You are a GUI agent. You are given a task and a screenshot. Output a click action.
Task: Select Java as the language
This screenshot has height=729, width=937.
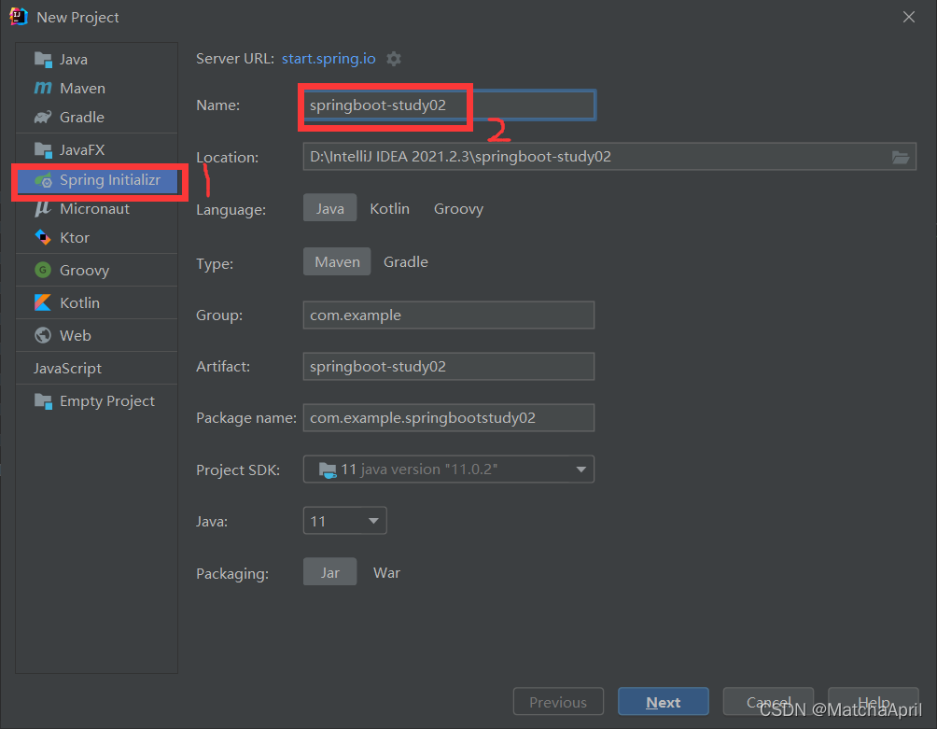pos(329,208)
